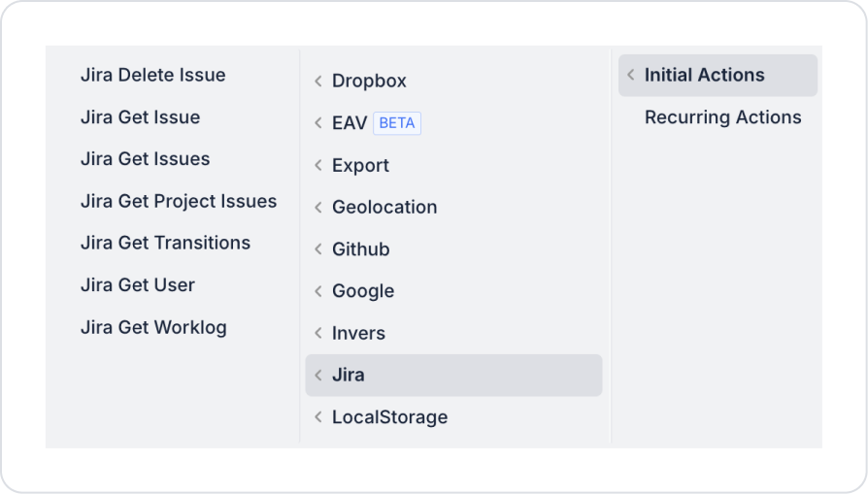Click the chevron beside Initial Actions
868x494 pixels.
point(630,76)
